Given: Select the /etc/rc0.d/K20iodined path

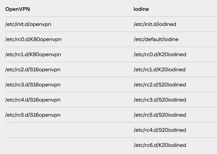Looking at the screenshot, I should (x=160, y=54).
